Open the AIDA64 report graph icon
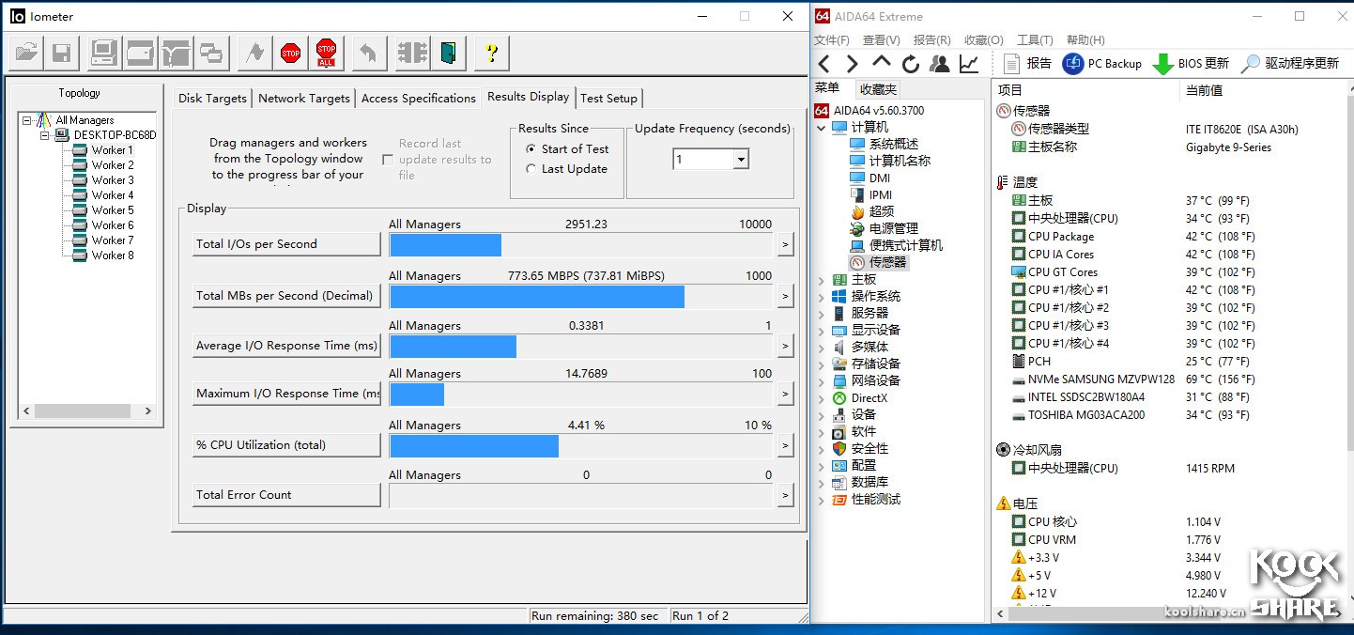The width and height of the screenshot is (1354, 635). click(968, 64)
